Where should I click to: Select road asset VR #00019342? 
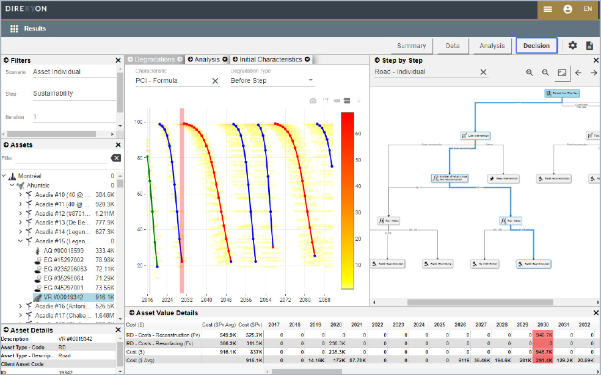[75, 297]
